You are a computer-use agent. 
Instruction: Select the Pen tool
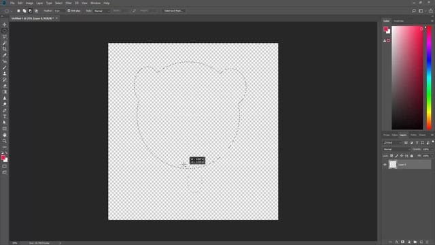click(5, 110)
